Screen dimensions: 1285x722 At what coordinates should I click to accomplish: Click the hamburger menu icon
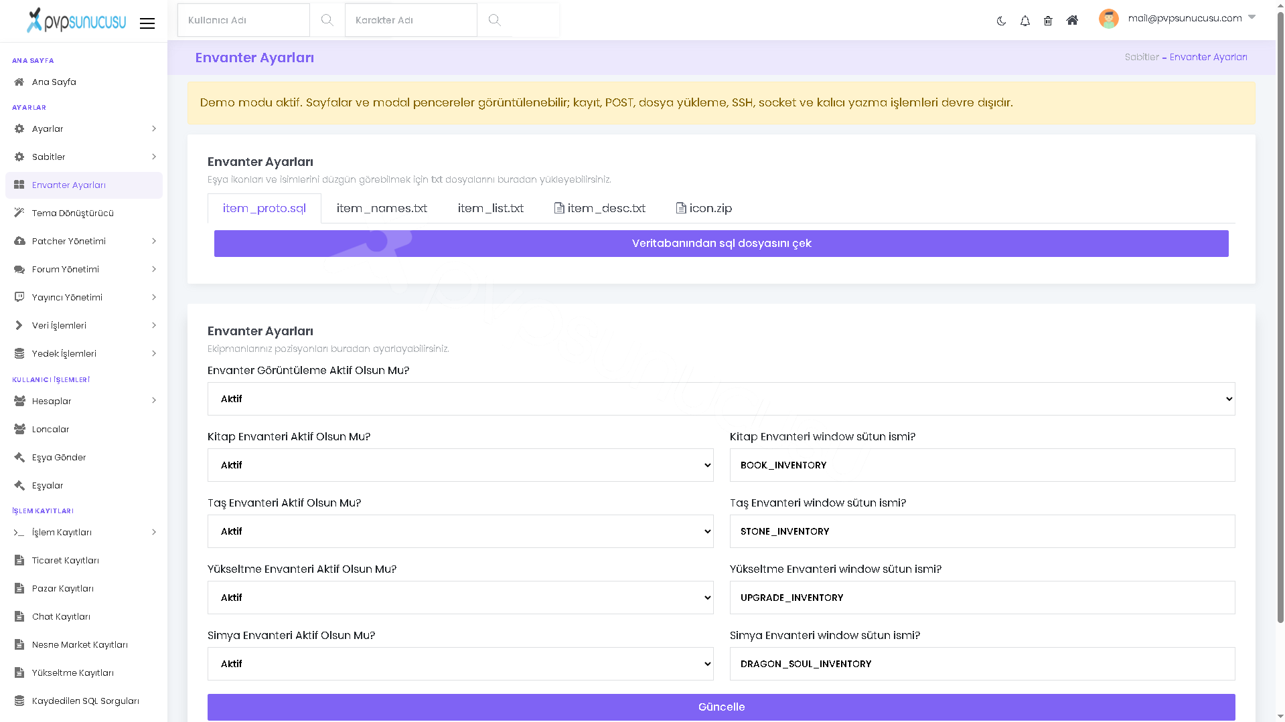[147, 23]
